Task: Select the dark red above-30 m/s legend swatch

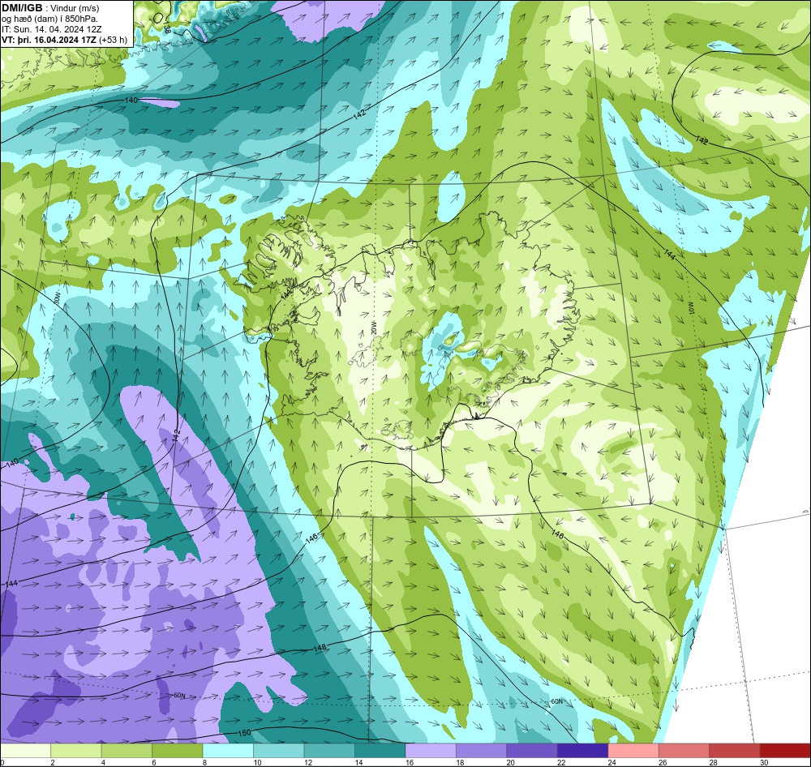Action: pos(786,751)
